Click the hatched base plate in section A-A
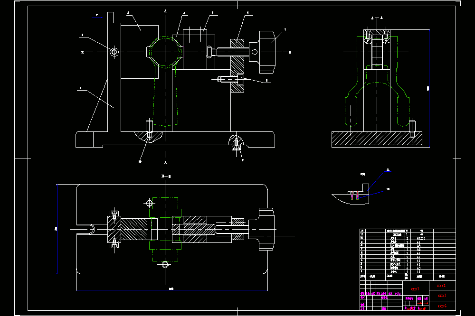475x316 pixels. point(377,139)
